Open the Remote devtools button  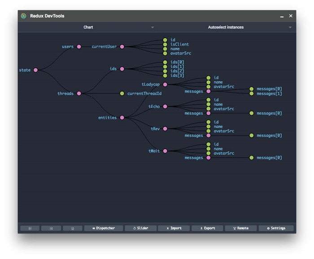240,228
